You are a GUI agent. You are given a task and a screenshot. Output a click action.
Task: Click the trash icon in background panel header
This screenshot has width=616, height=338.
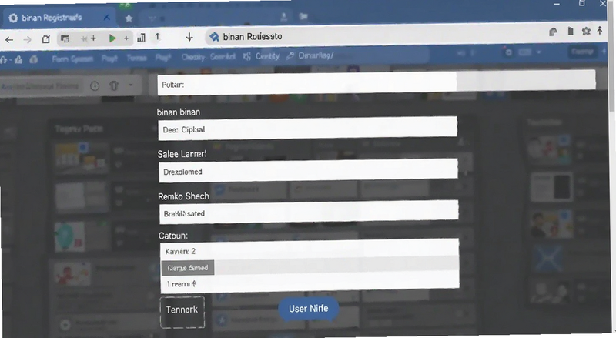(x=114, y=85)
